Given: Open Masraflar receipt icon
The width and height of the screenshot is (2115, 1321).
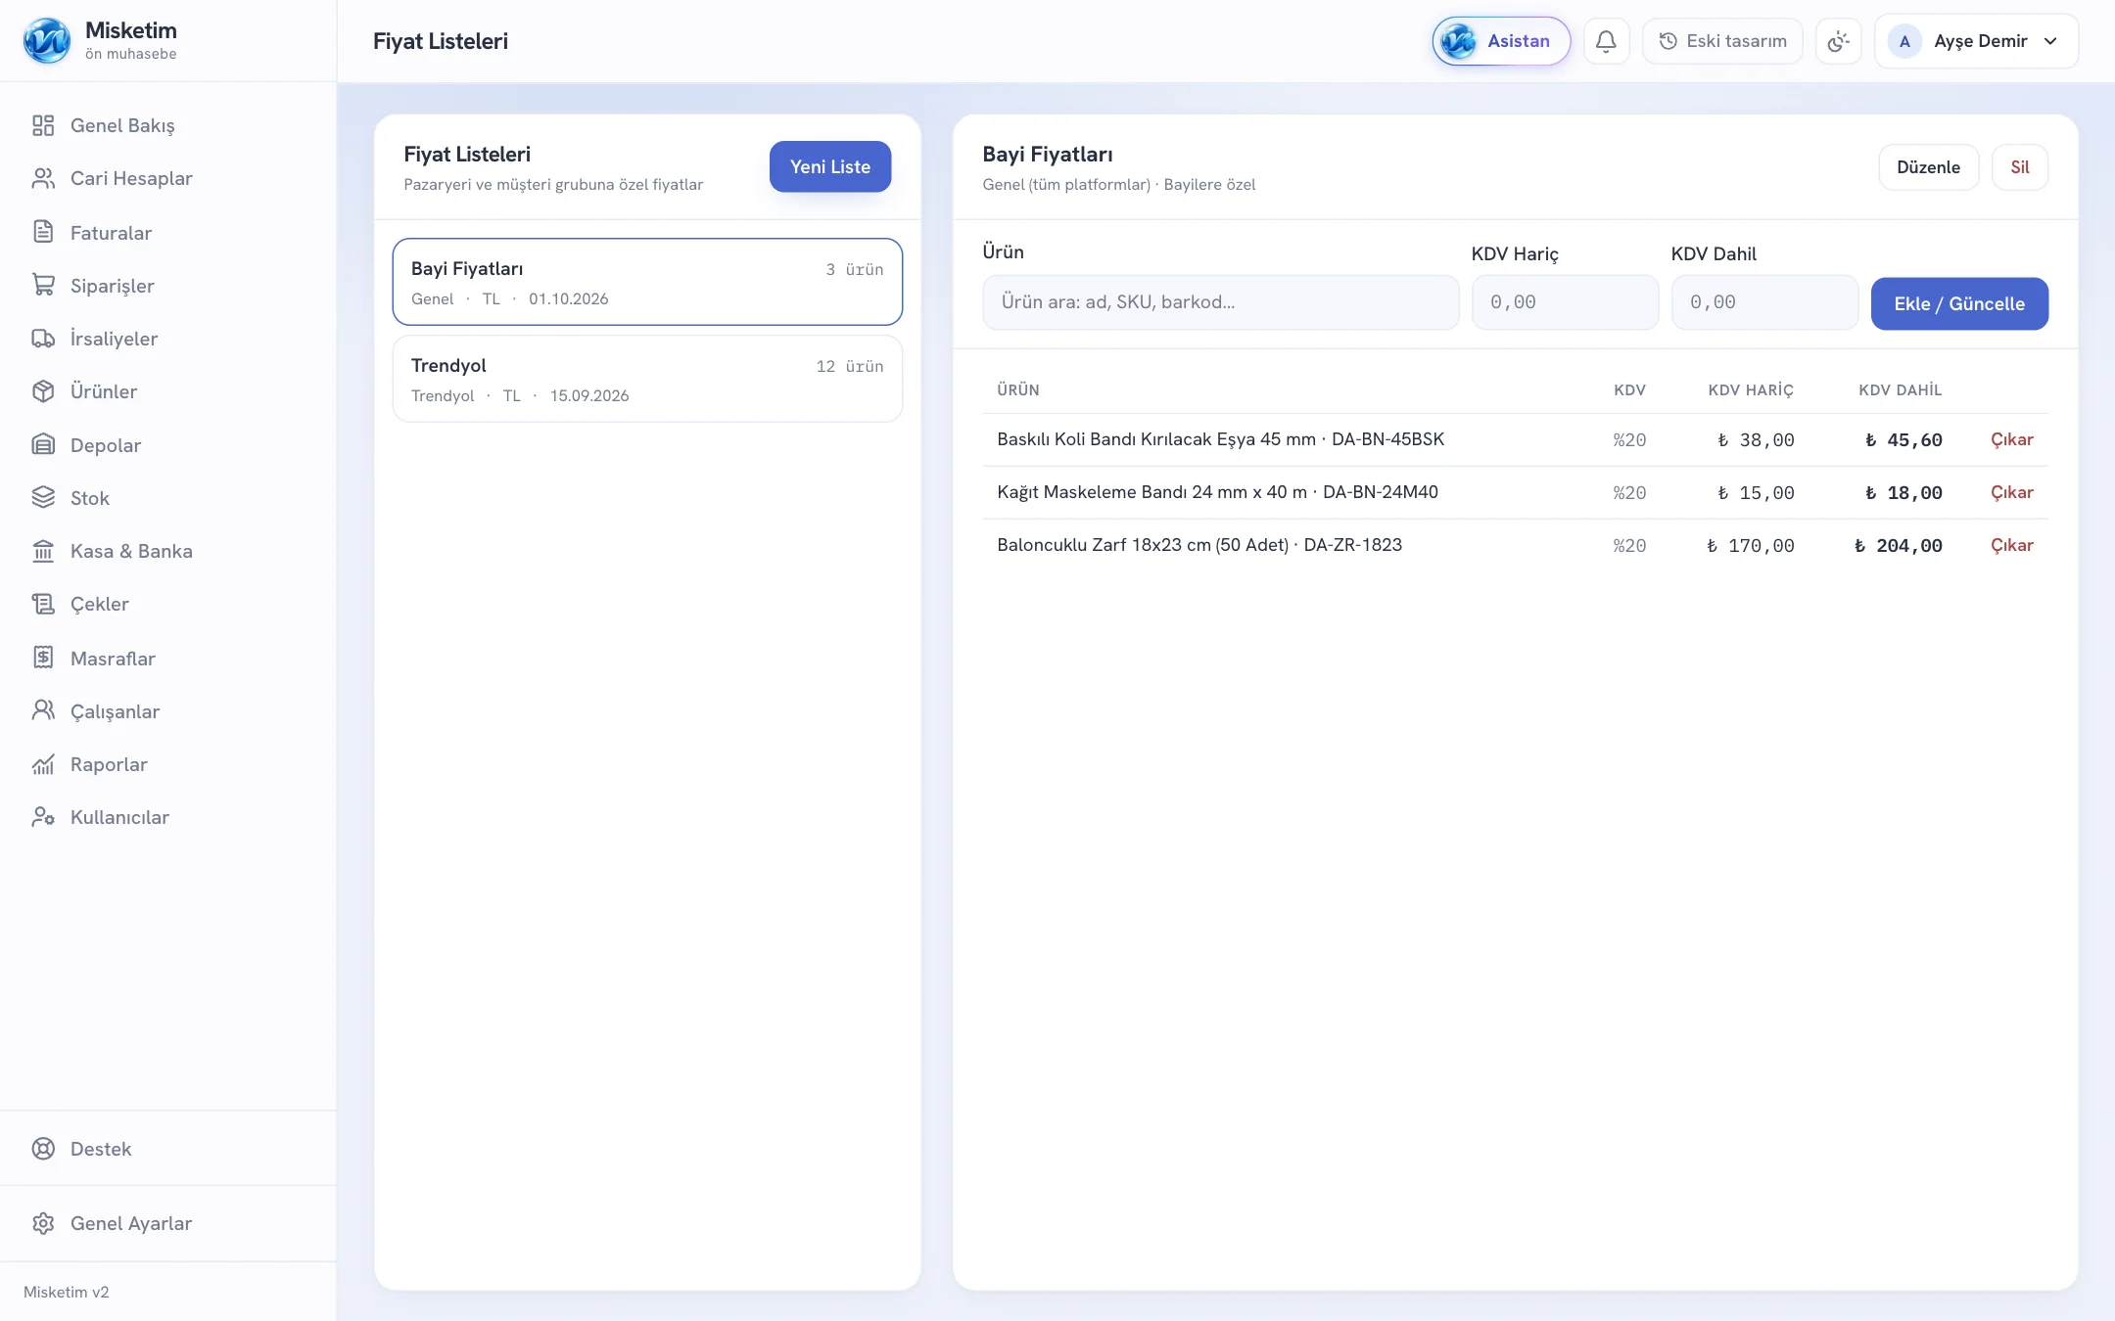Looking at the screenshot, I should (43, 658).
